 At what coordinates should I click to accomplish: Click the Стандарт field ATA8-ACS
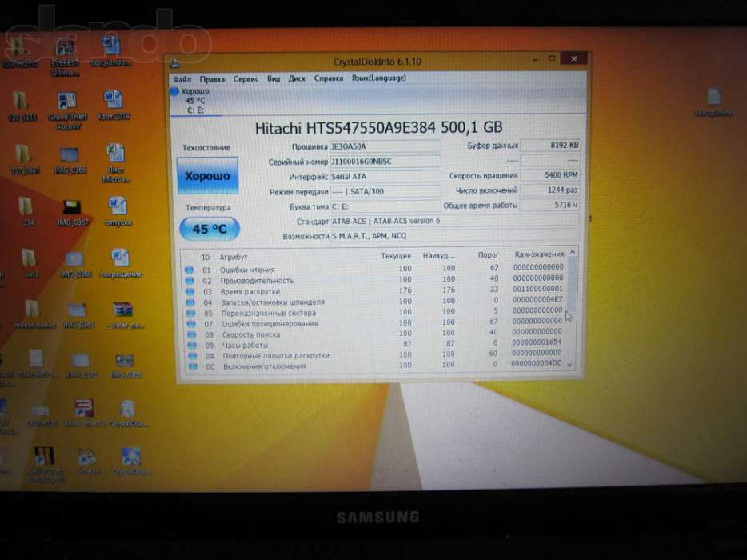pos(455,221)
